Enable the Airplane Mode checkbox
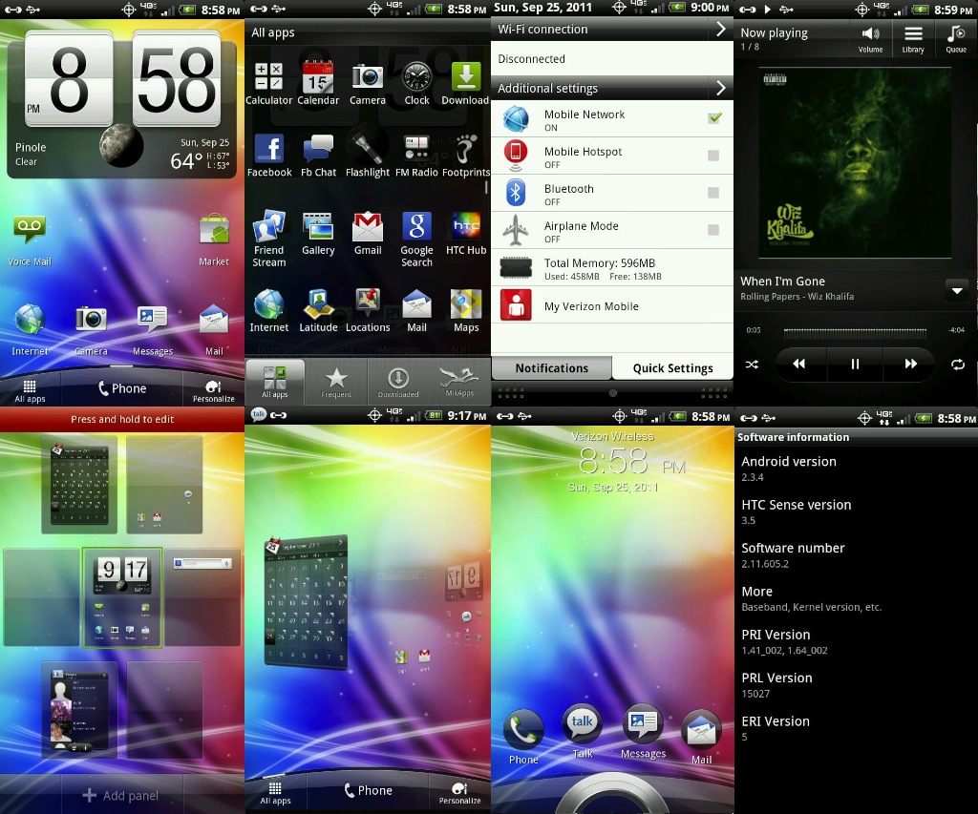The height and width of the screenshot is (814, 978). (x=713, y=230)
